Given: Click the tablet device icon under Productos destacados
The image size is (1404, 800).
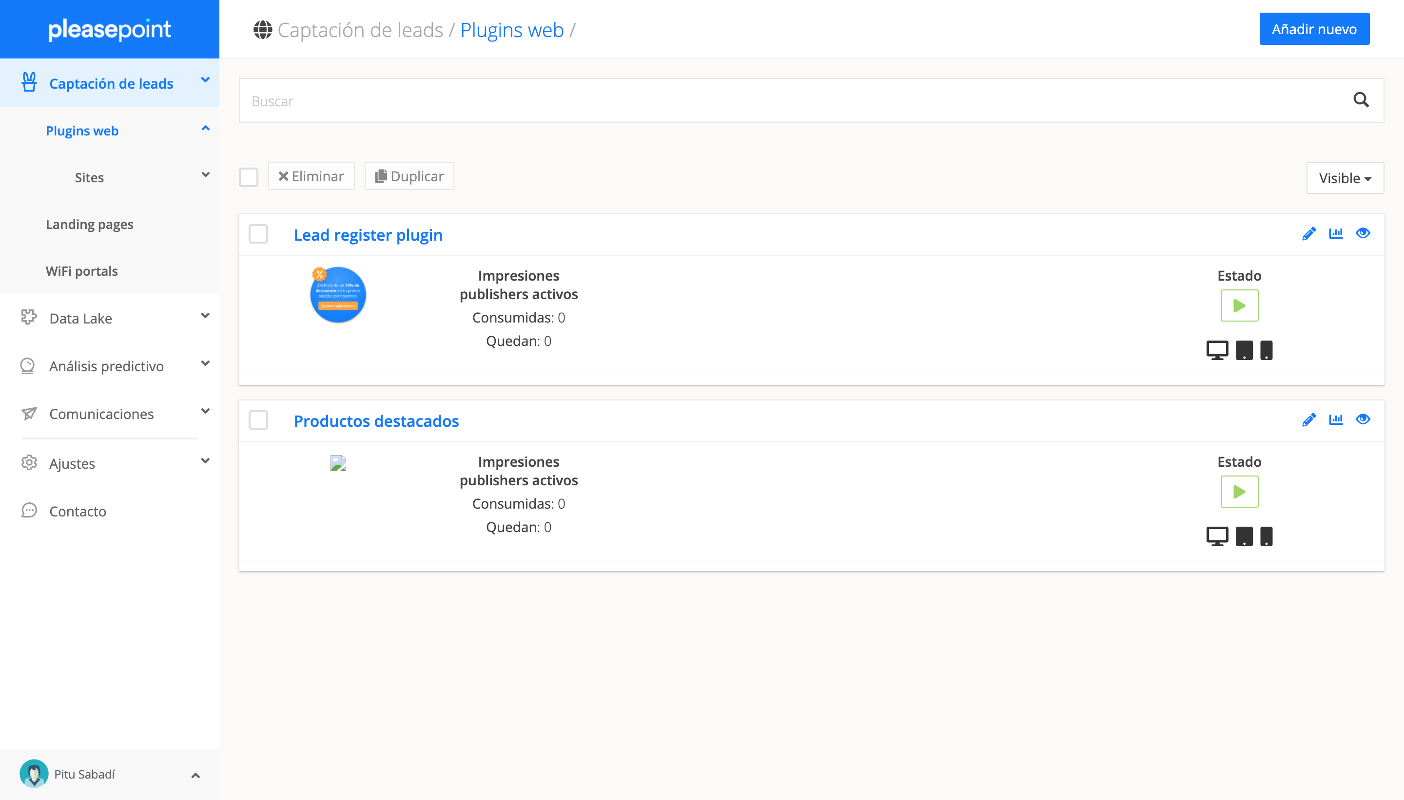Looking at the screenshot, I should click(x=1244, y=536).
